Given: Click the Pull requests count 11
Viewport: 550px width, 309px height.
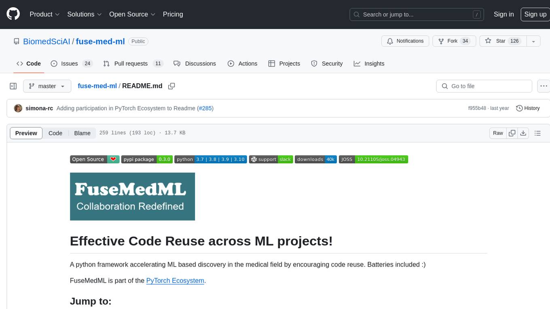Looking at the screenshot, I should [x=158, y=63].
